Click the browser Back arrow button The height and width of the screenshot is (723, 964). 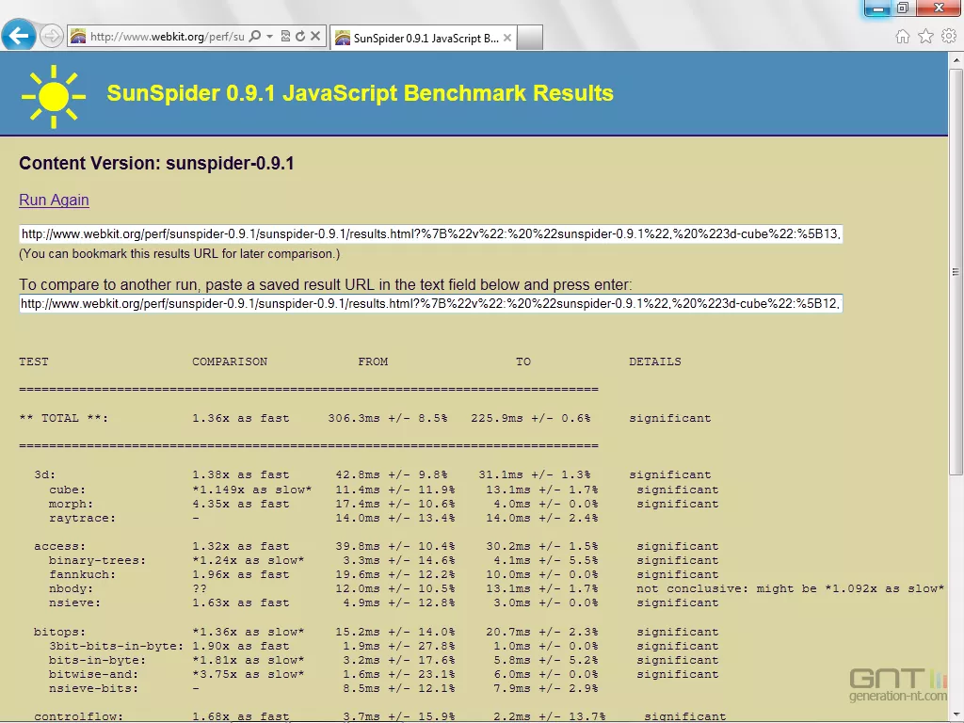click(19, 37)
